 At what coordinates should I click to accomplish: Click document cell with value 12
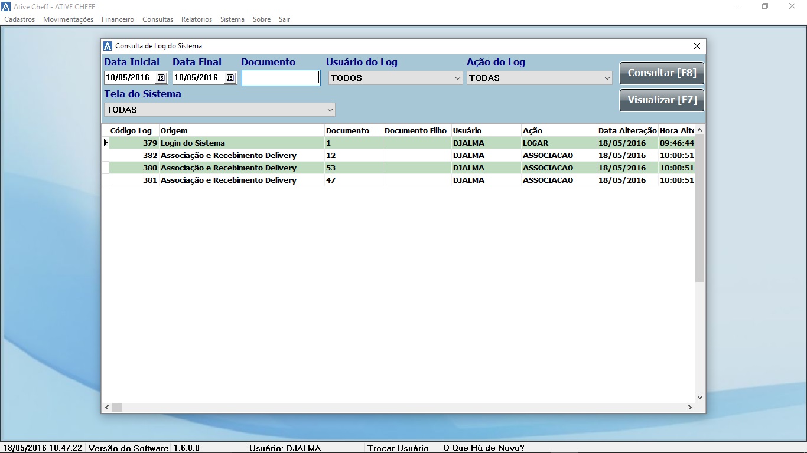354,156
